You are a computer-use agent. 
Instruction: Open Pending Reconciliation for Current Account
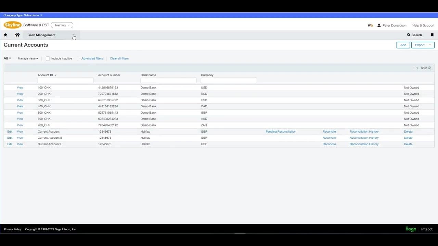point(281,132)
